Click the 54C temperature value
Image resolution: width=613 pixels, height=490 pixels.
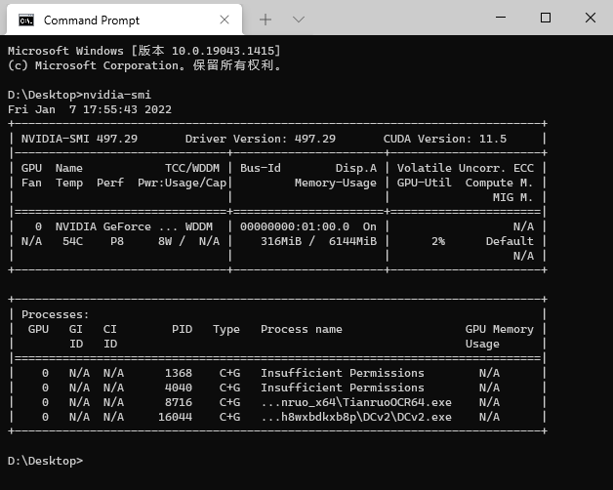(x=72, y=241)
